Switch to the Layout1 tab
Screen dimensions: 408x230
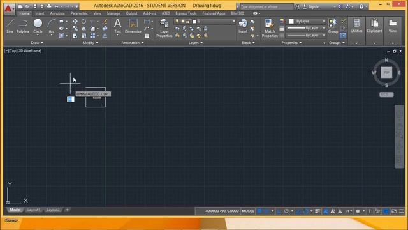coord(34,210)
